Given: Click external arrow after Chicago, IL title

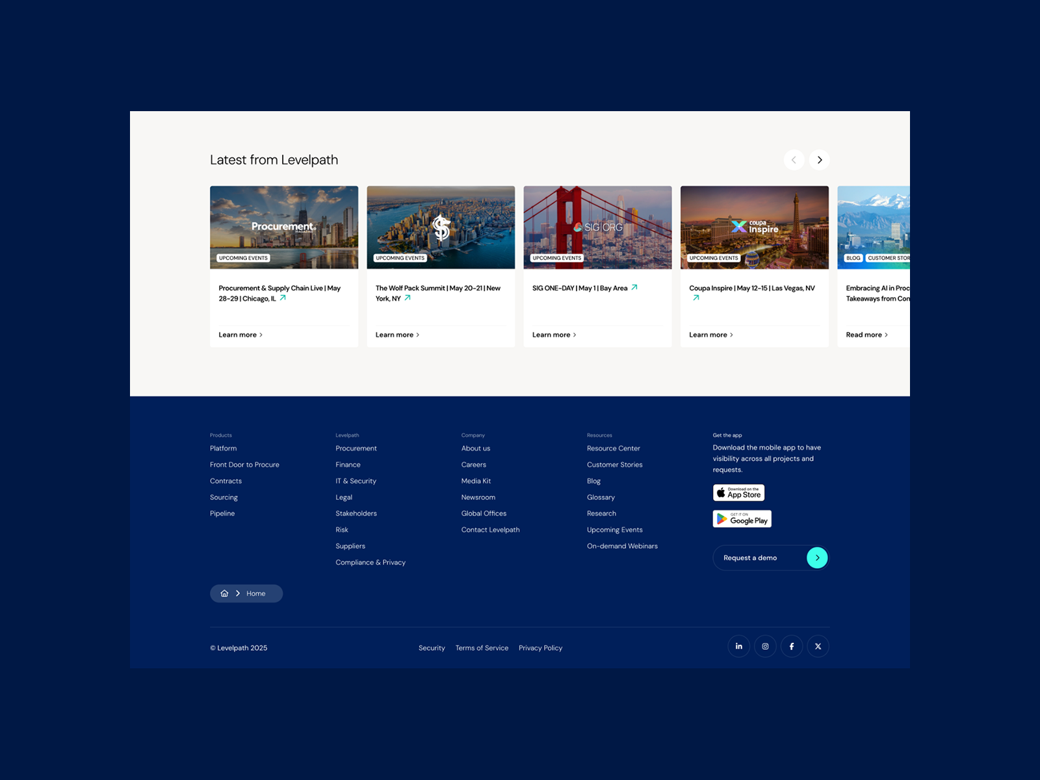Looking at the screenshot, I should click(283, 298).
